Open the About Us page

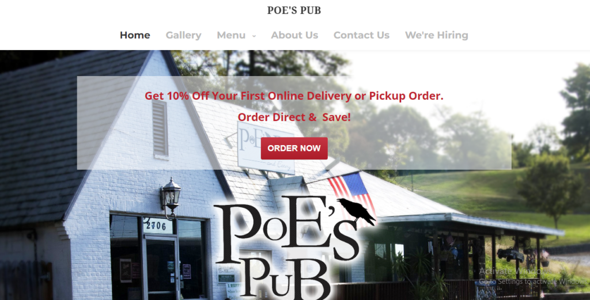point(294,35)
